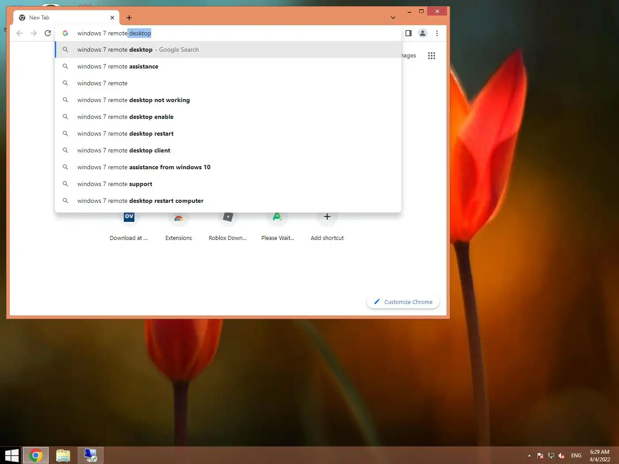The image size is (619, 464).
Task: Click the muted volume tray icon
Action: click(562, 456)
